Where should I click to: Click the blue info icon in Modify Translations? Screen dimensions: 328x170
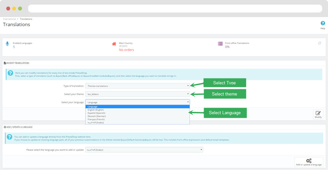tap(10, 74)
